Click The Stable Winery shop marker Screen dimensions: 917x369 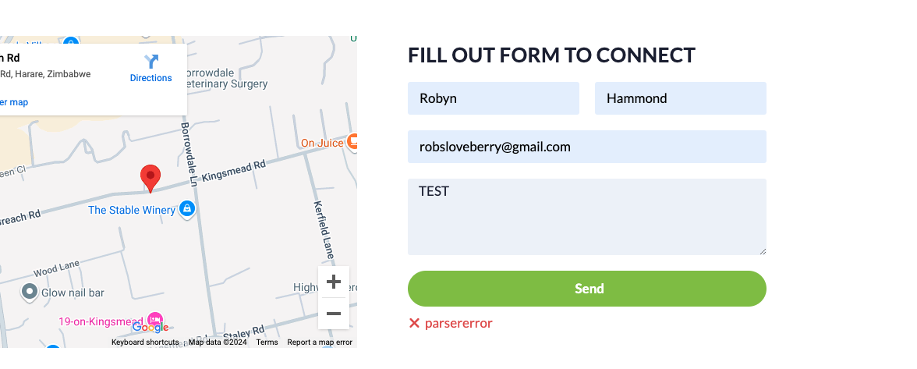[186, 209]
